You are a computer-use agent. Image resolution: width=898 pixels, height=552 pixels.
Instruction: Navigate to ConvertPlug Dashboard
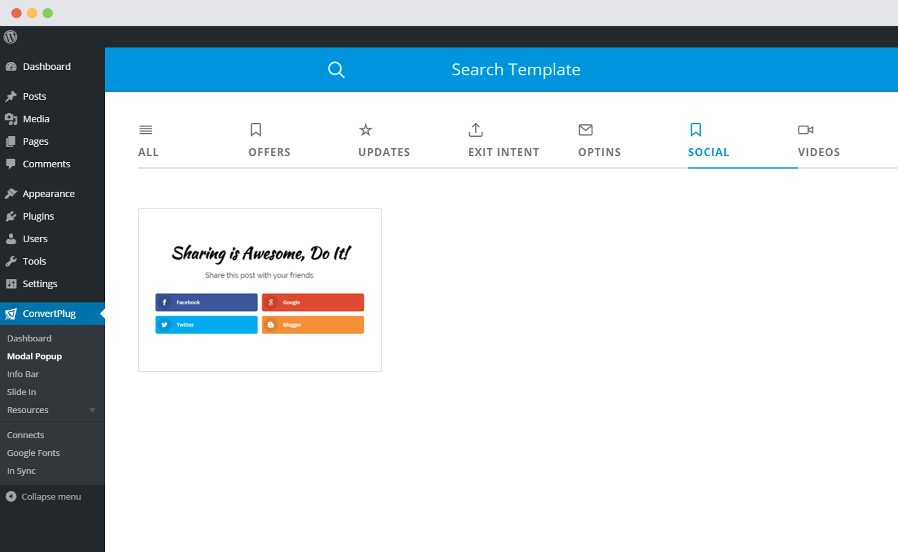(28, 338)
